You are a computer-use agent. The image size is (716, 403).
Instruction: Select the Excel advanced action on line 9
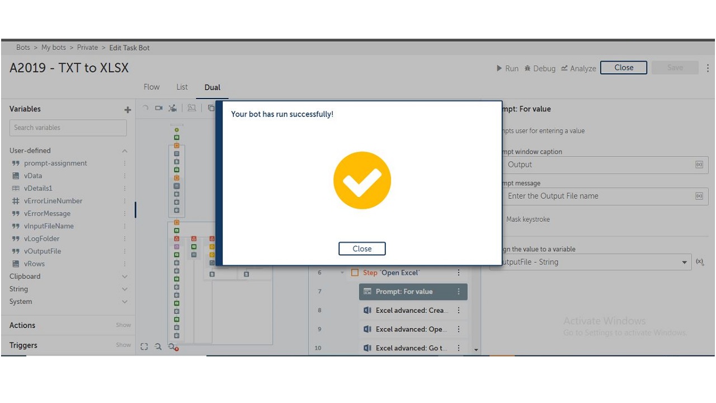413,329
